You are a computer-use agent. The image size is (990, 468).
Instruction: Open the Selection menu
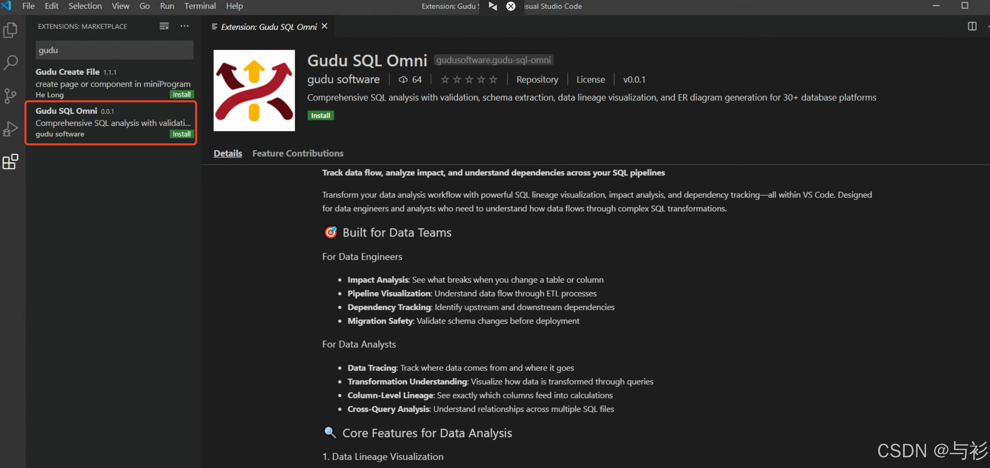[85, 6]
